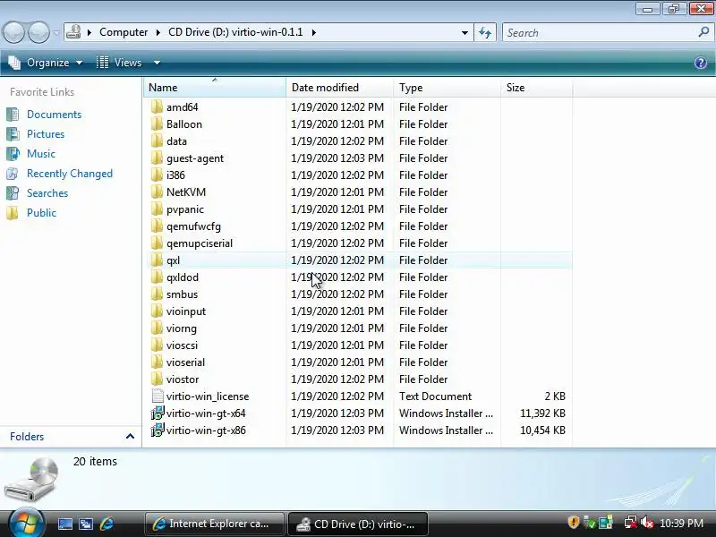Image resolution: width=716 pixels, height=537 pixels.
Task: Select the virtio-win-gt-x64 installer icon
Action: click(158, 413)
